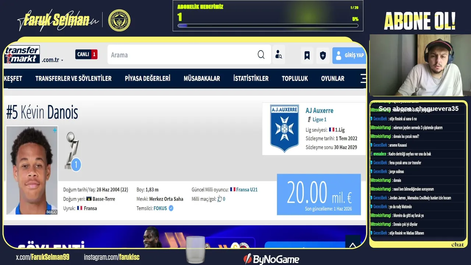Open the hamburger menu at navigation bar end
Image resolution: width=471 pixels, height=265 pixels.
click(363, 78)
